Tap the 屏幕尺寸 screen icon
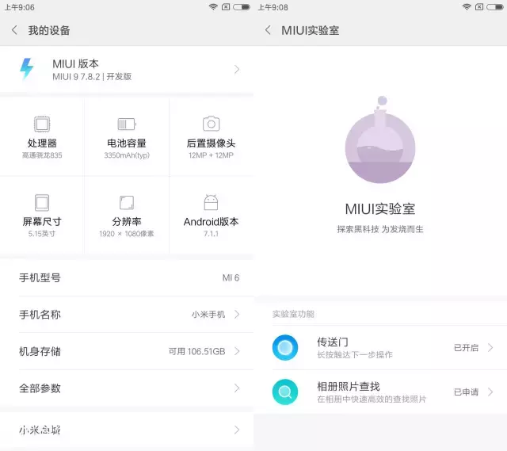 click(x=42, y=203)
